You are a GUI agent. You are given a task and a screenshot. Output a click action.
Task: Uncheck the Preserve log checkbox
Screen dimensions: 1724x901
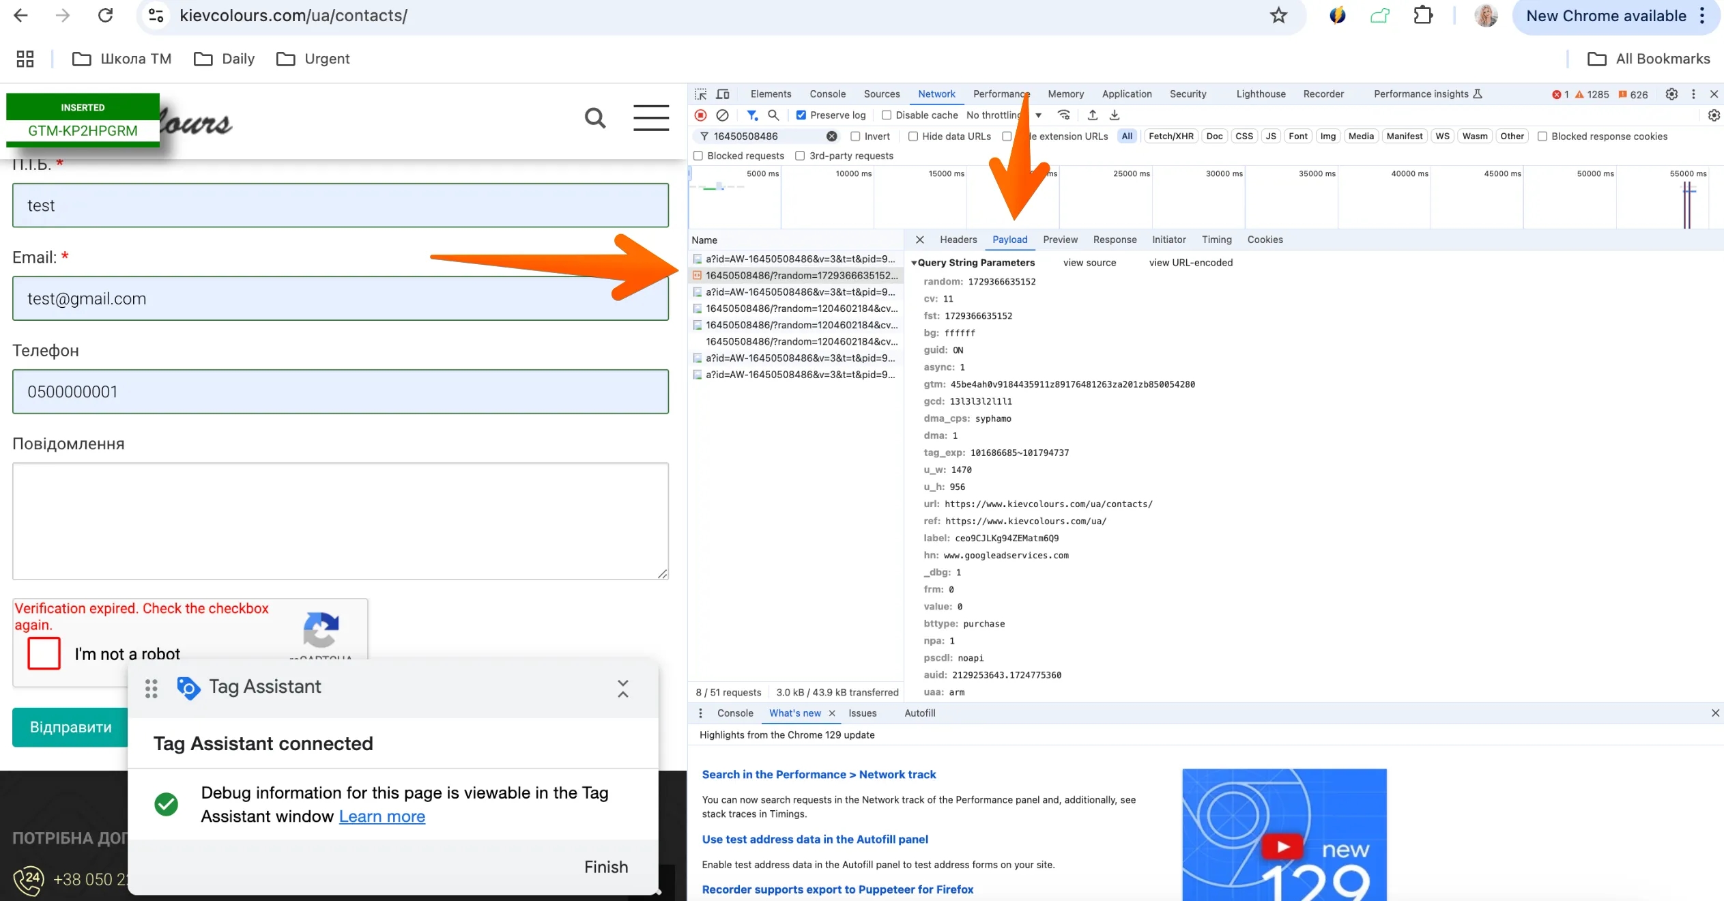801,115
